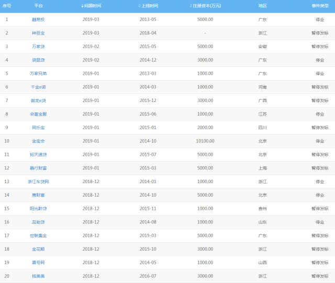Select the 四川 region cell
This screenshot has height=283, width=335.
(x=263, y=128)
